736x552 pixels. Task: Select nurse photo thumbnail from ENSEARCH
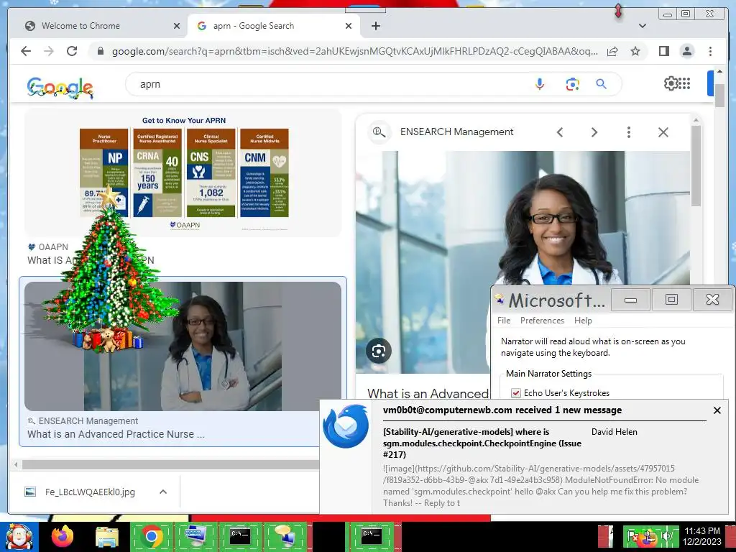(x=183, y=346)
